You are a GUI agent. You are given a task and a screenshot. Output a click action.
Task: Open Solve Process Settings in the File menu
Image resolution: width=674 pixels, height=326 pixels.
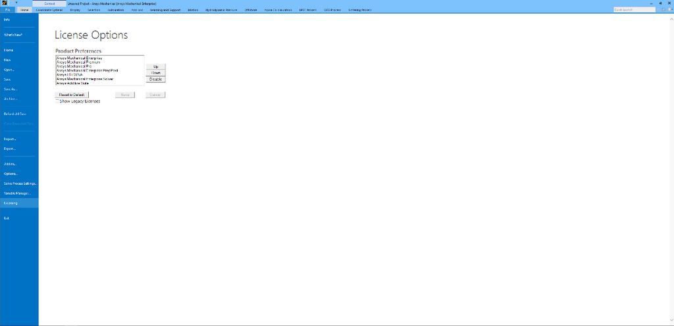tap(19, 183)
